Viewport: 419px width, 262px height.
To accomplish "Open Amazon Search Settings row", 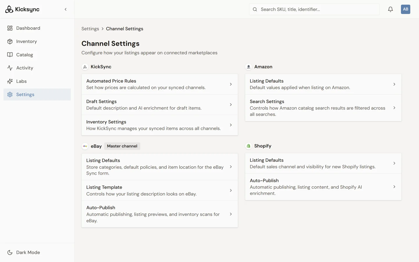I will point(323,108).
